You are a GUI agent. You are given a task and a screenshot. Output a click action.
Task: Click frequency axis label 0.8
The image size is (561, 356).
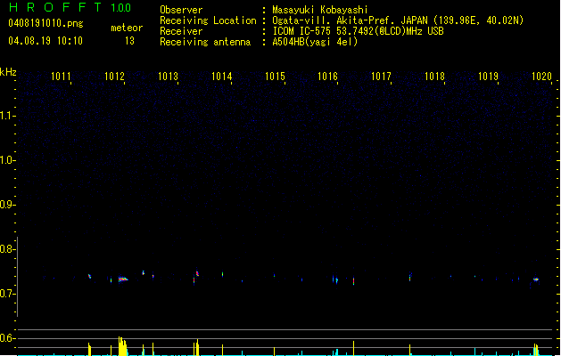coord(7,249)
